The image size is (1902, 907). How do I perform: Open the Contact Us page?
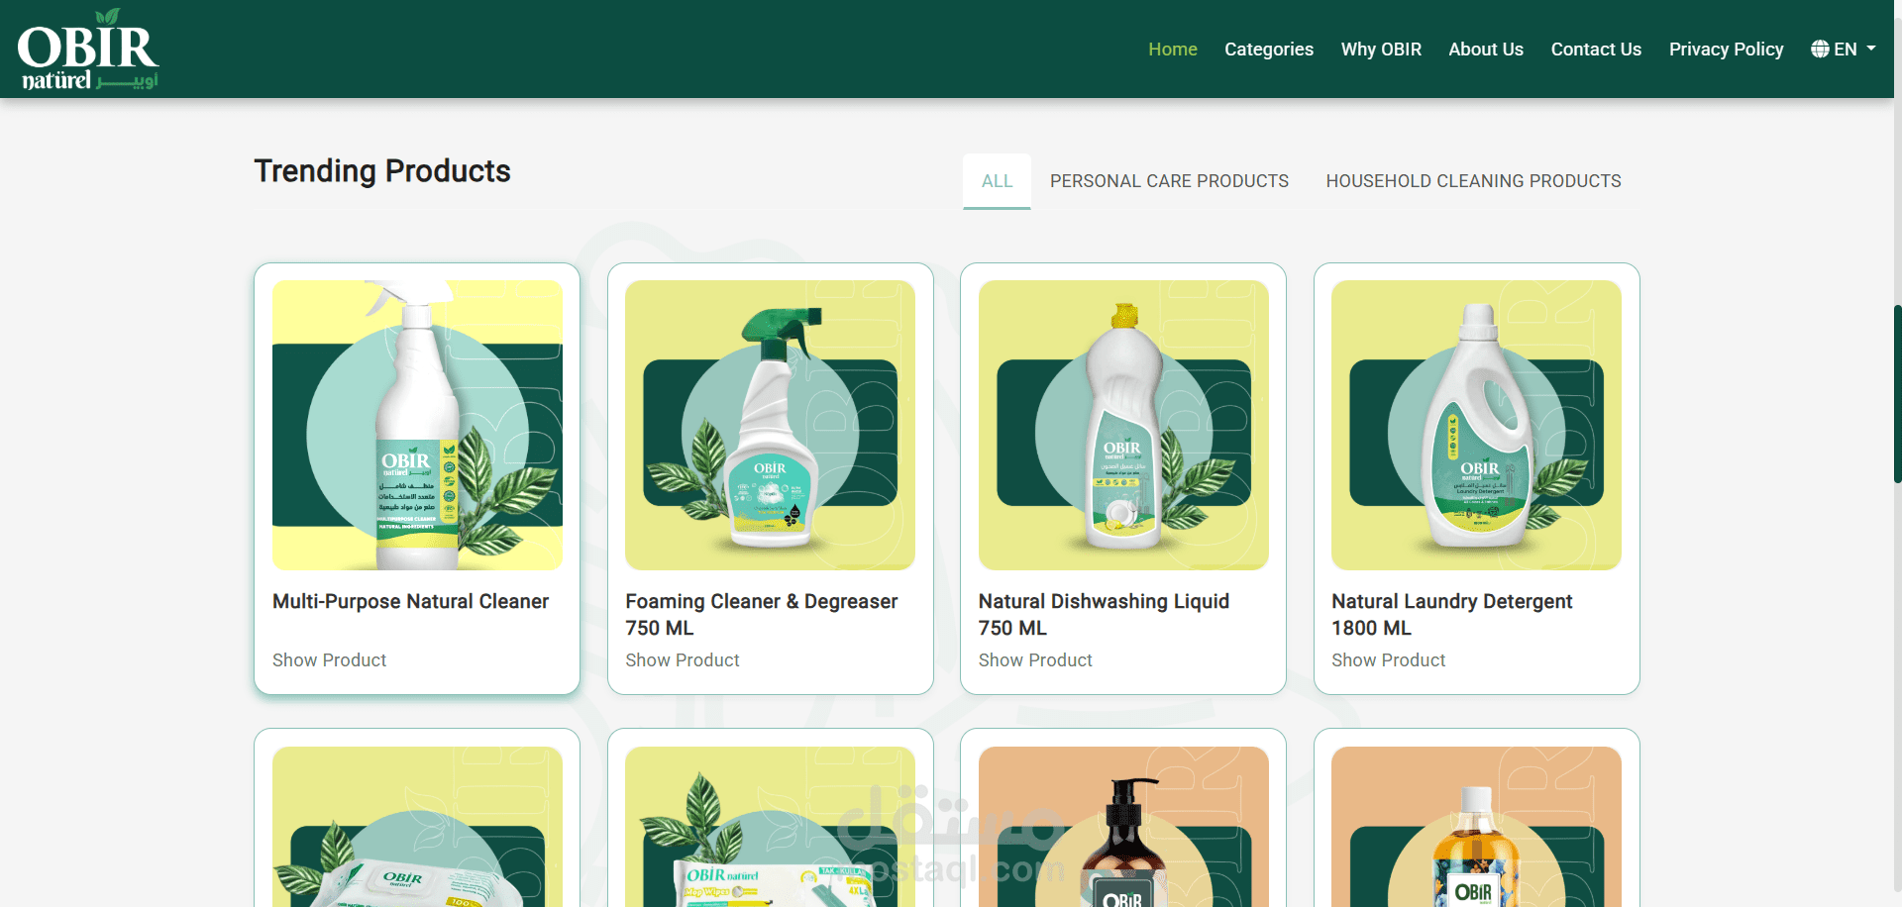(x=1596, y=50)
